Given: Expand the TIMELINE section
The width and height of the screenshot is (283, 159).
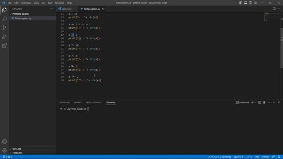Looking at the screenshot, I should [x=17, y=153].
